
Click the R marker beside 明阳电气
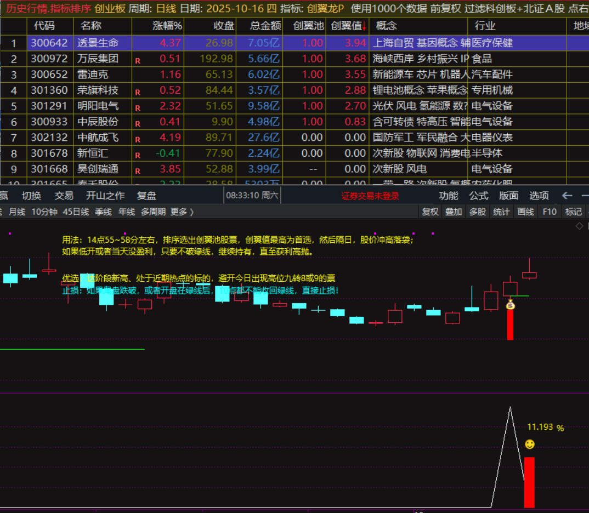coord(138,108)
